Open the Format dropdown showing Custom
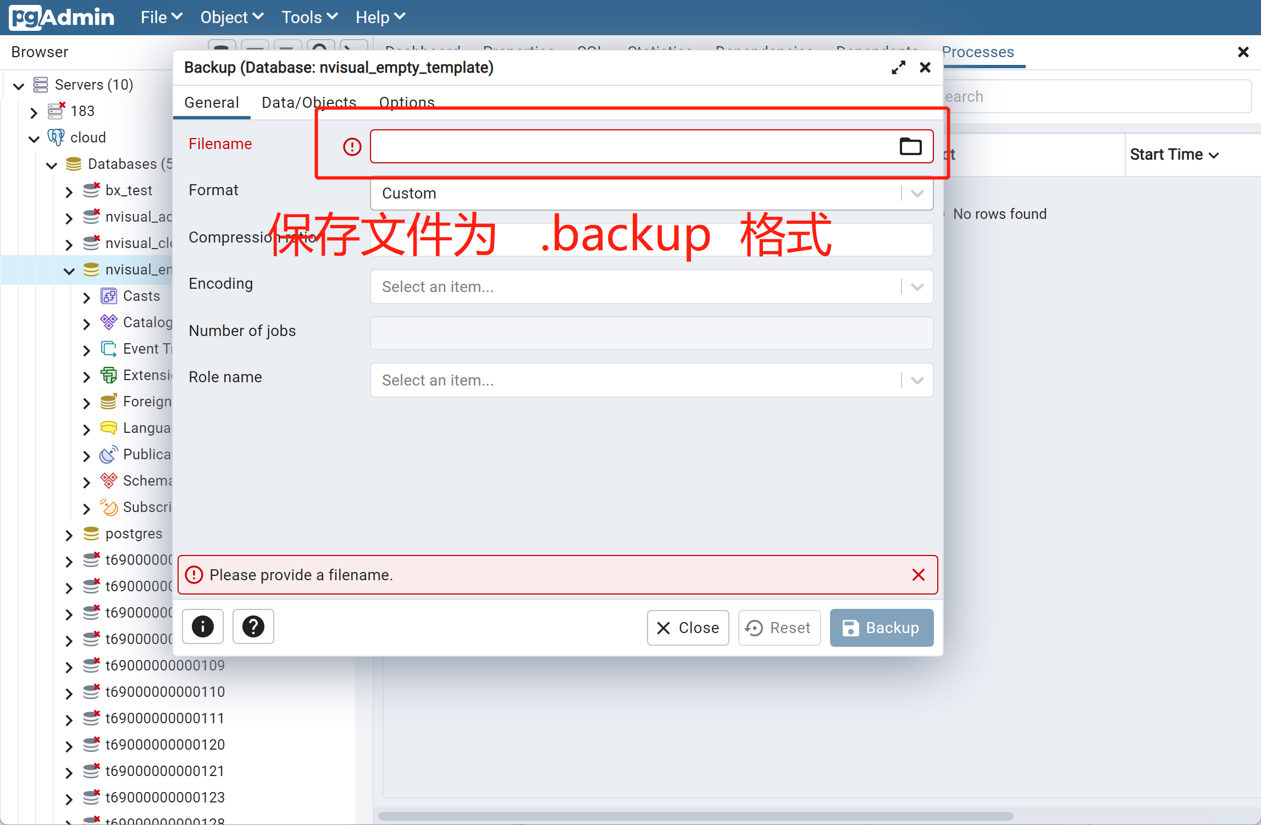 (x=651, y=194)
